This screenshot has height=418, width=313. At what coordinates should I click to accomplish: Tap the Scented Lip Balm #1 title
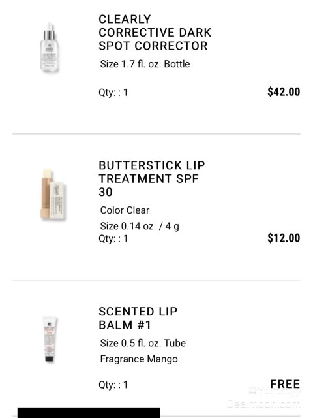[138, 318]
